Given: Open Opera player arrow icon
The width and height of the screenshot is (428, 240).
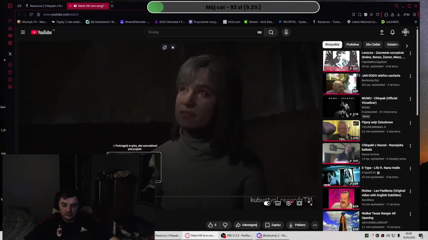Looking at the screenshot, I should pos(371,15).
